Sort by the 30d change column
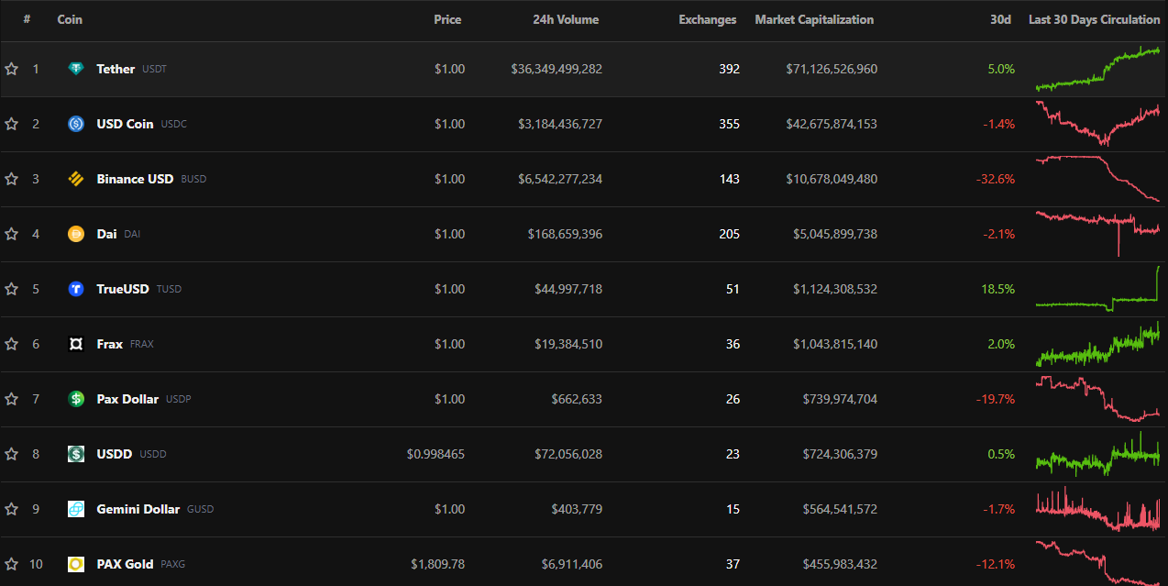The height and width of the screenshot is (586, 1168). pos(1000,19)
